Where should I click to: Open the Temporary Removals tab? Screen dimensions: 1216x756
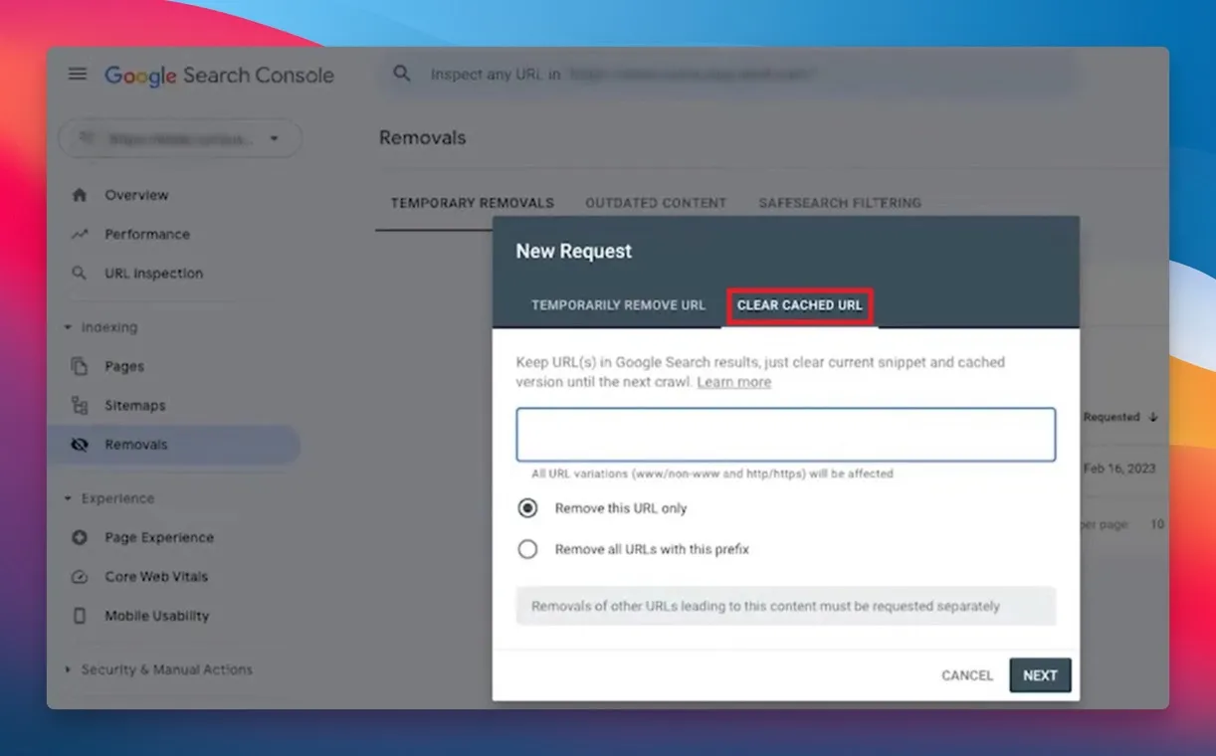coord(472,203)
